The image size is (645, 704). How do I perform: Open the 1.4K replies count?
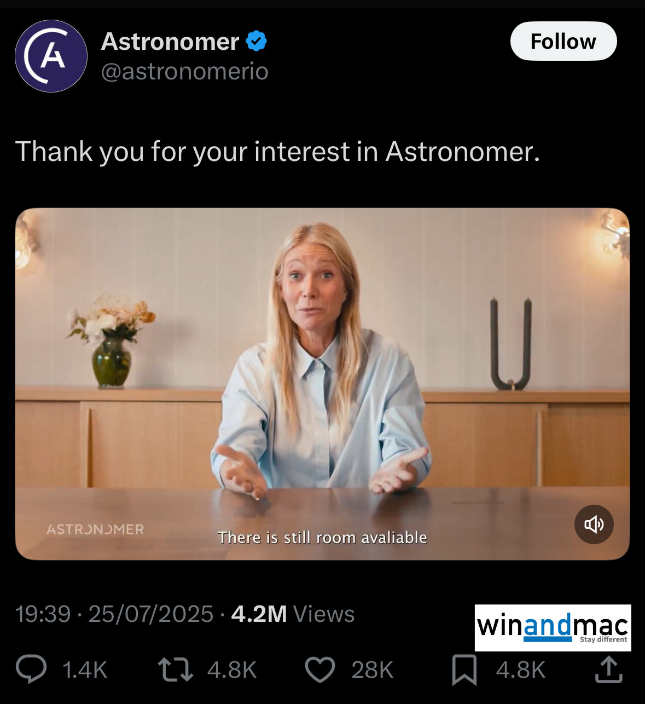(x=85, y=670)
